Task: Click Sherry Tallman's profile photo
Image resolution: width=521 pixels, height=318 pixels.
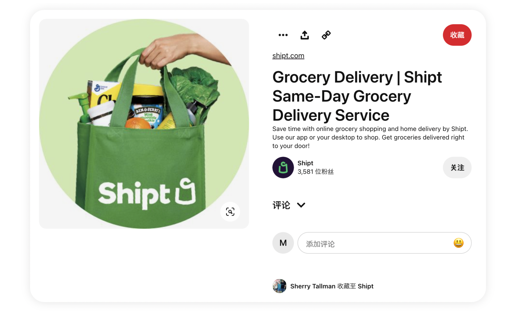Action: coord(279,286)
